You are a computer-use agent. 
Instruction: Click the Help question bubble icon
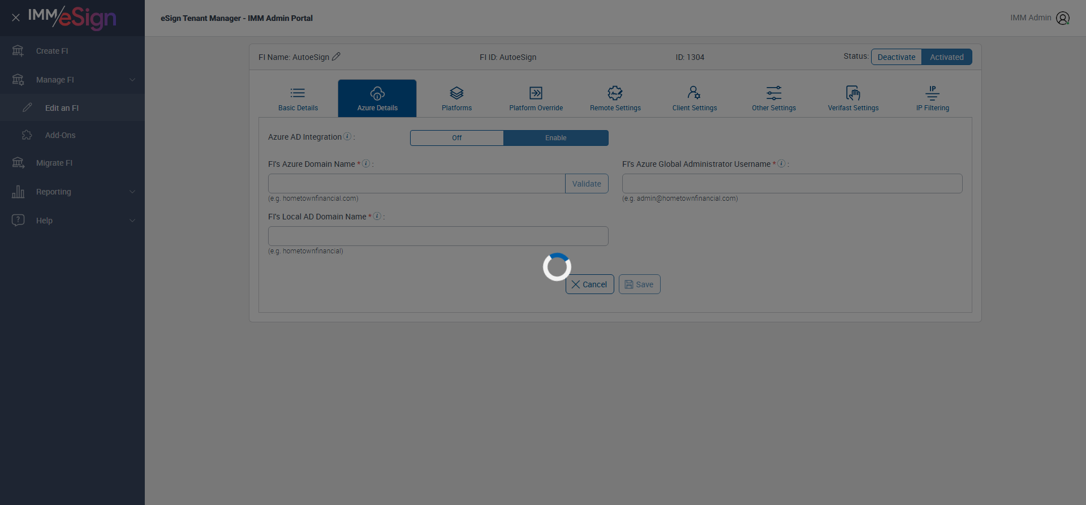tap(18, 221)
